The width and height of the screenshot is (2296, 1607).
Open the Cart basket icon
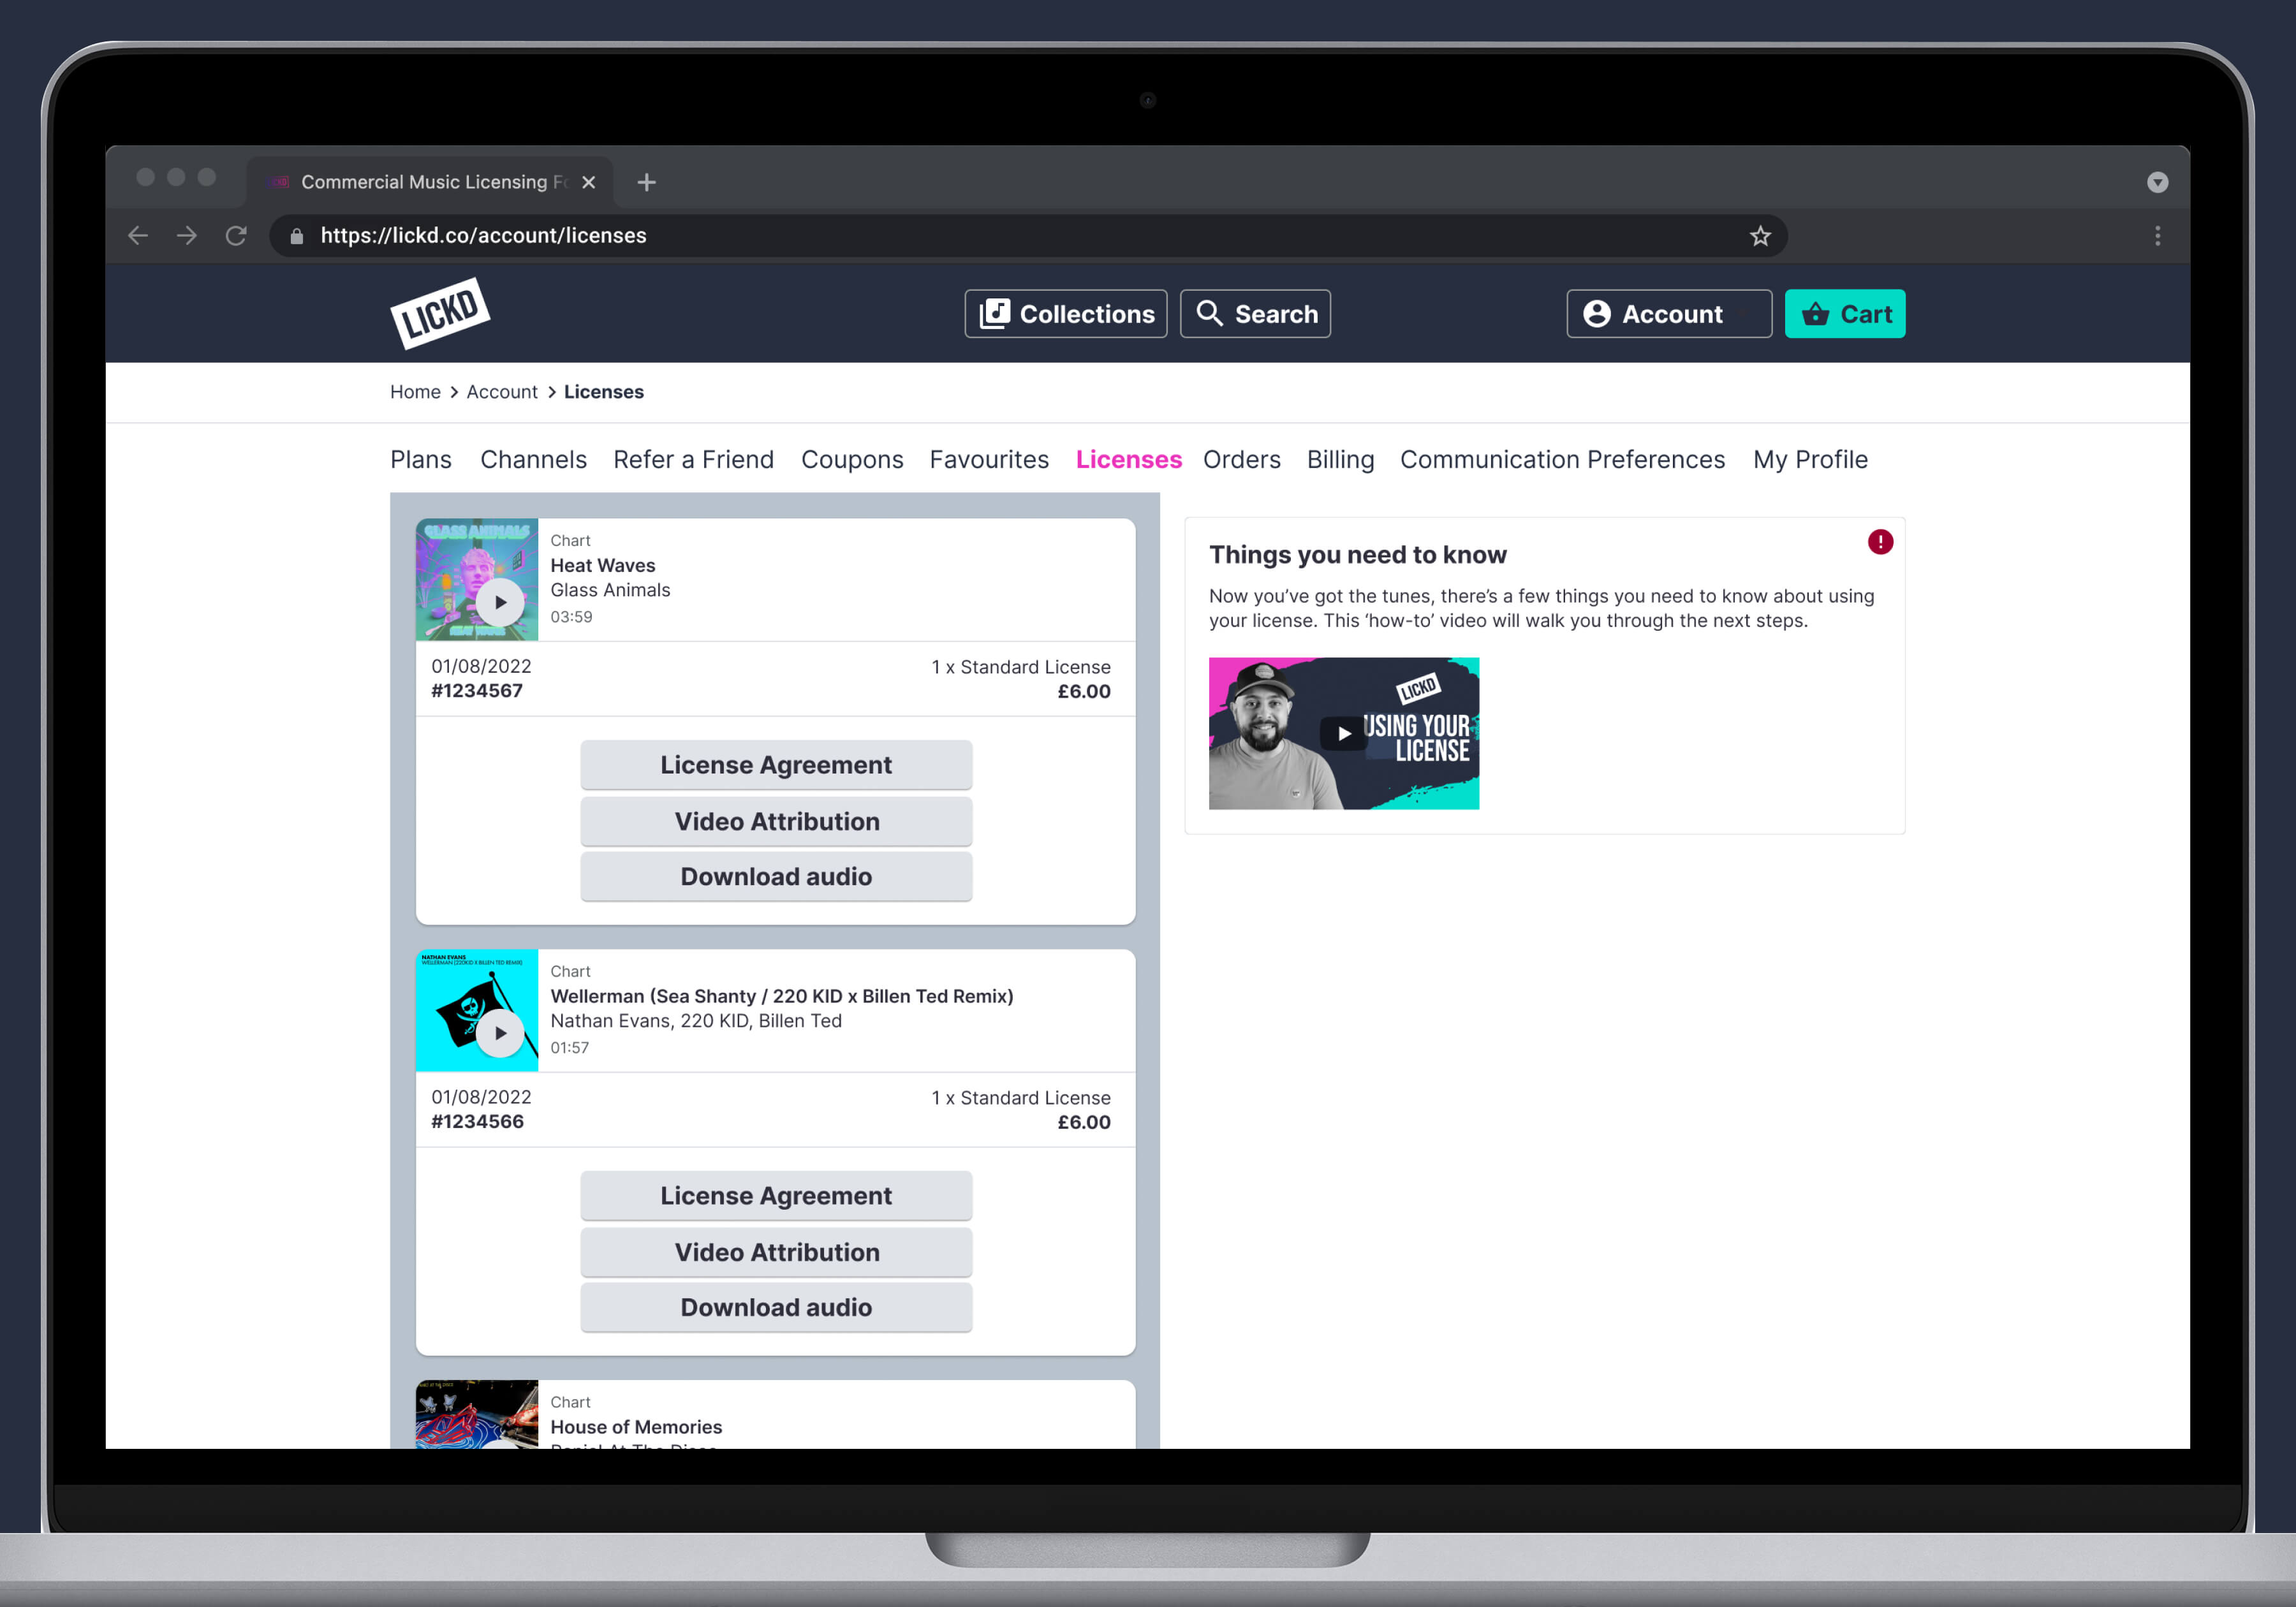pos(1816,313)
